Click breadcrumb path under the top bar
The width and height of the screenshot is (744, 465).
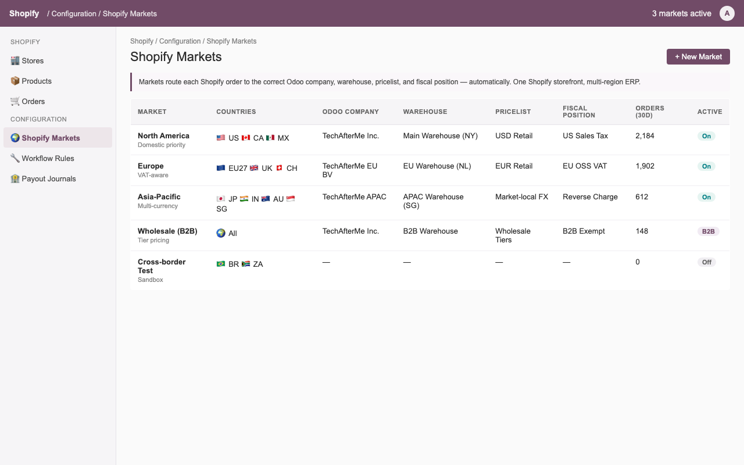pos(194,41)
